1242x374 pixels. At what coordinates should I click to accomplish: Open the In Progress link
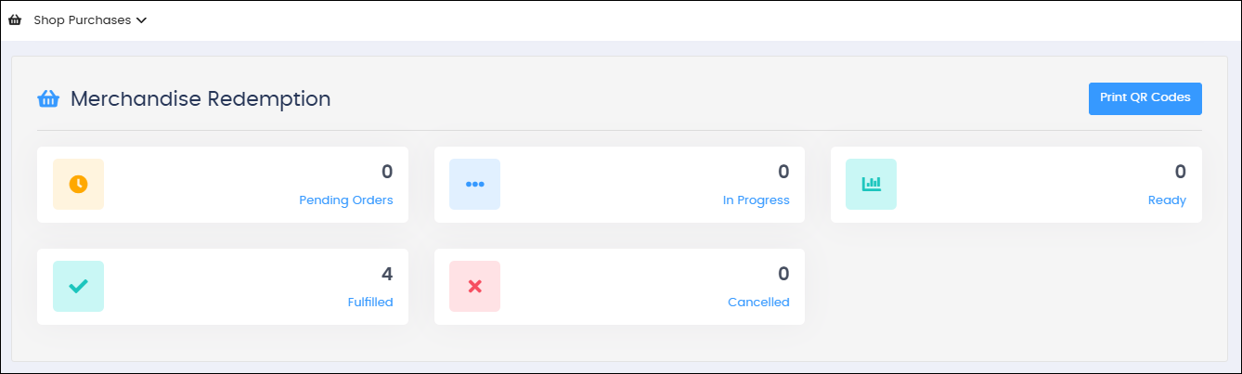pos(757,200)
